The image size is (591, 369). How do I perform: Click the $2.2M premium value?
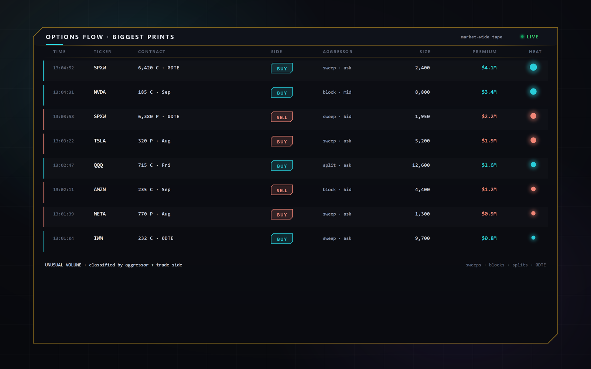[x=489, y=117]
